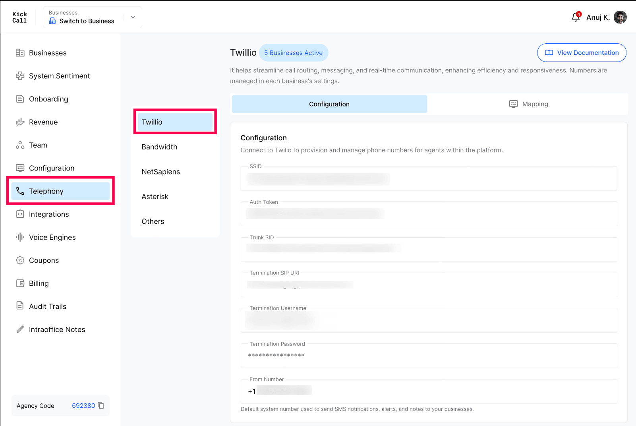Focus the Termination Password field
Viewport: 636px width, 426px height.
(429, 356)
